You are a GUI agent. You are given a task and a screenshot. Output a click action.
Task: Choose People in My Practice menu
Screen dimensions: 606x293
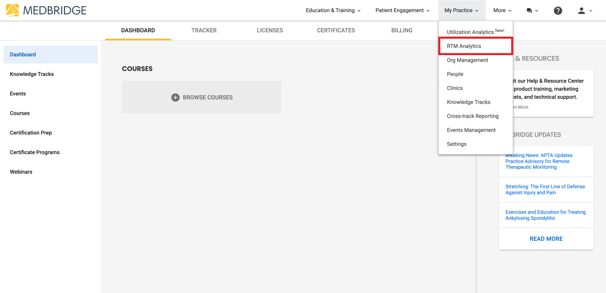click(x=476, y=74)
